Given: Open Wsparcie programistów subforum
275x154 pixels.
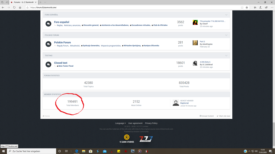Looking at the screenshot, I should [x=111, y=46].
